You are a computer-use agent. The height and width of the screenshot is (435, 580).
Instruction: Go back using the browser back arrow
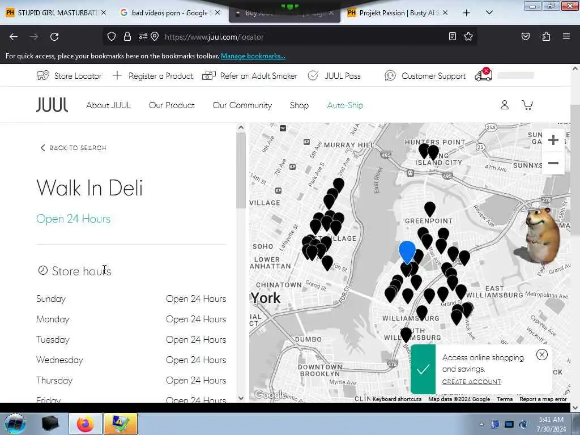[14, 37]
